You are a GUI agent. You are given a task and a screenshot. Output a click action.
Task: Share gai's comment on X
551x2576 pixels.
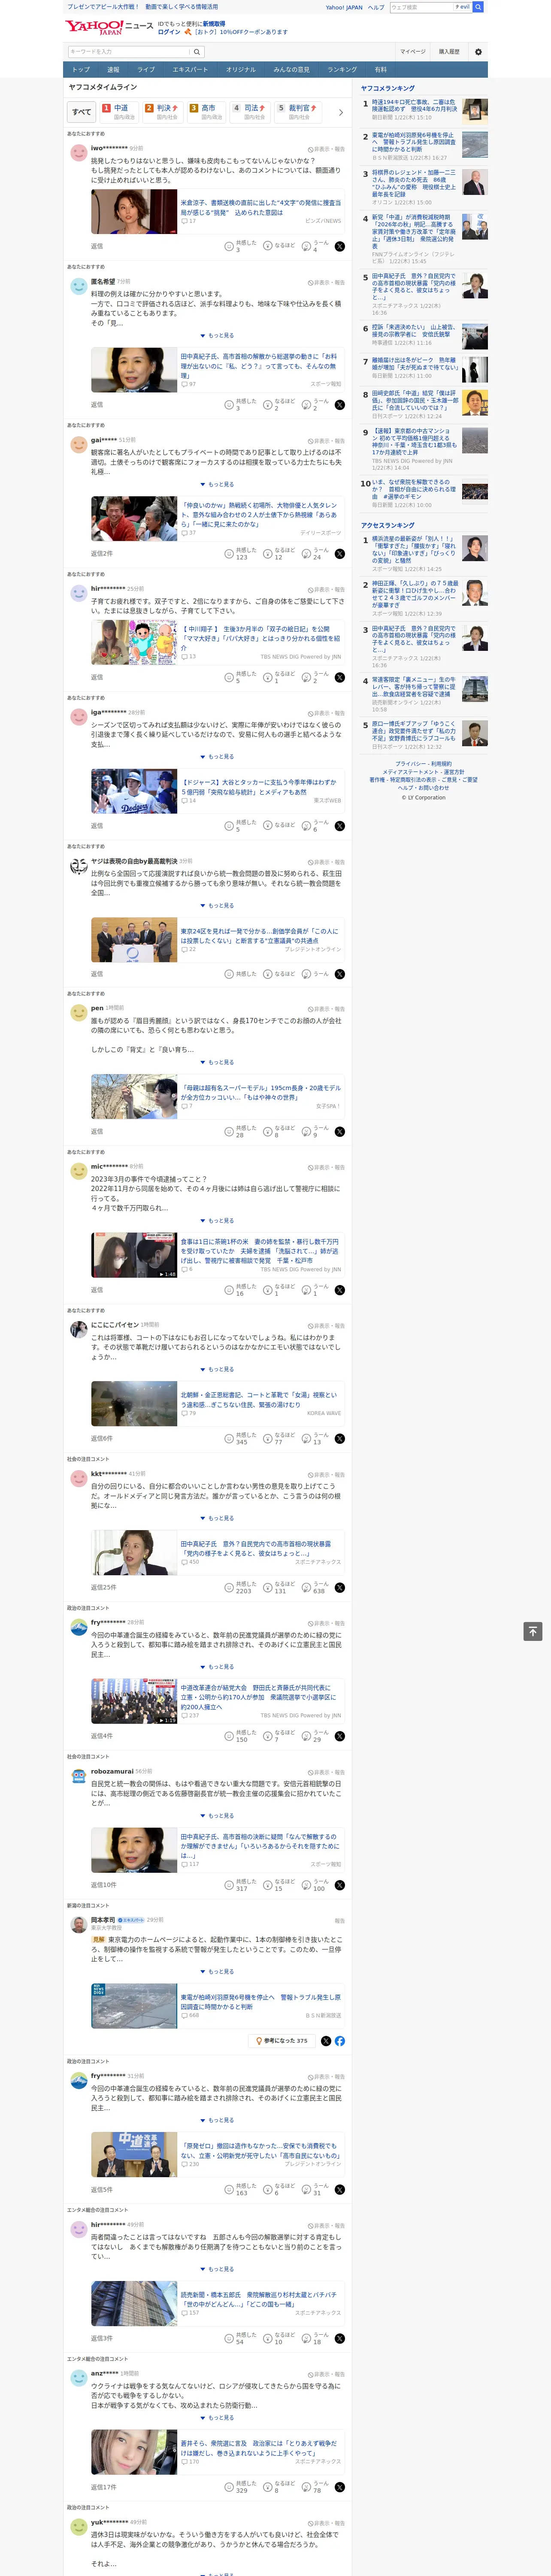pos(340,553)
